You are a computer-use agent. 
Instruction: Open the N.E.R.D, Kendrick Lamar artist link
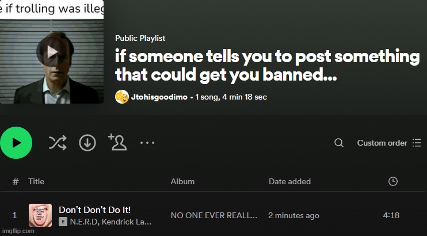coord(110,222)
